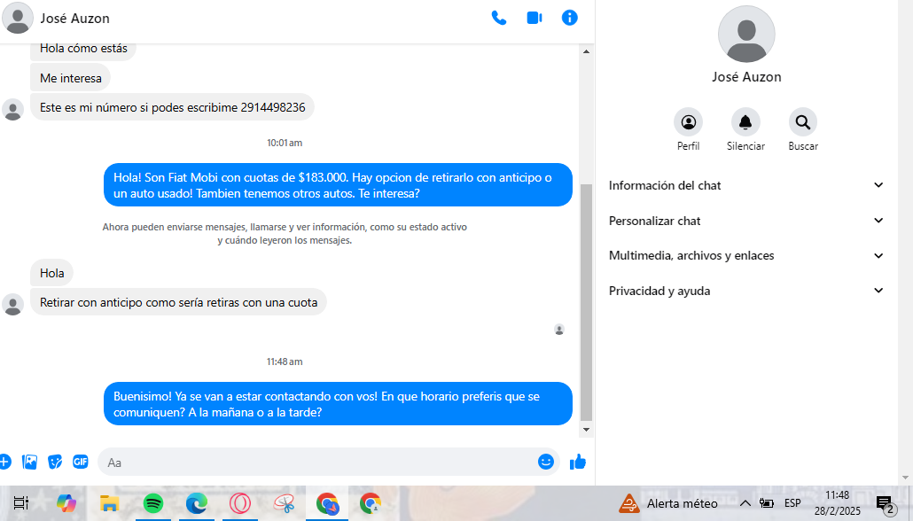Image resolution: width=913 pixels, height=521 pixels.
Task: Open Task View in the taskbar
Action: pyautogui.click(x=21, y=503)
